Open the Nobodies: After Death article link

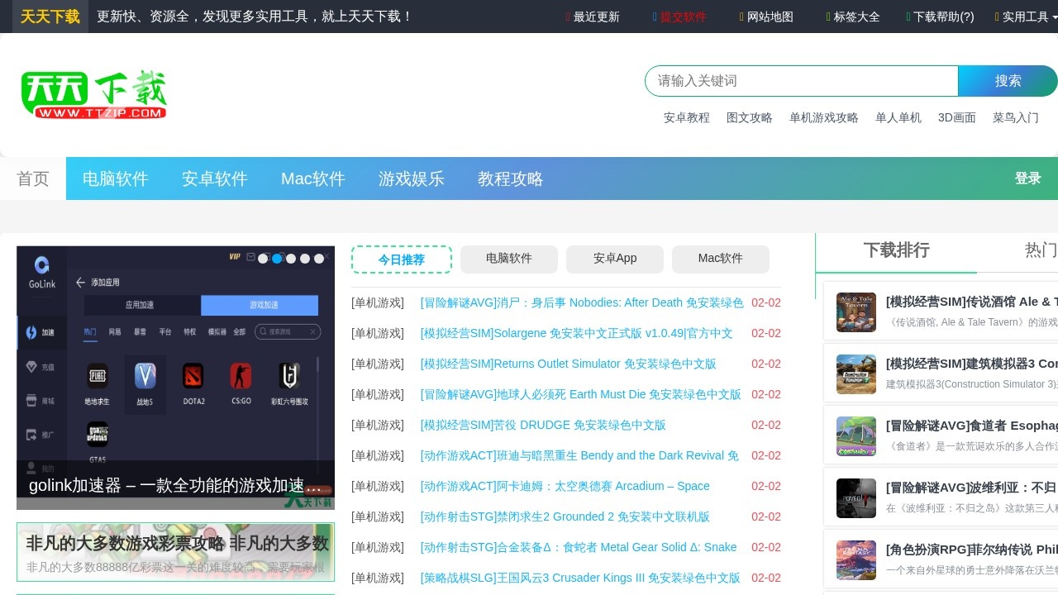click(x=581, y=302)
